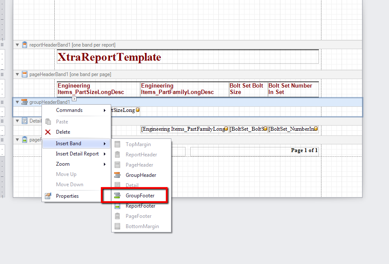Click the band icon beside reportHeaderBand1
This screenshot has height=264, width=389.
pos(24,44)
